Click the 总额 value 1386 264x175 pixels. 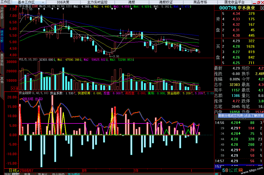click(235, 96)
